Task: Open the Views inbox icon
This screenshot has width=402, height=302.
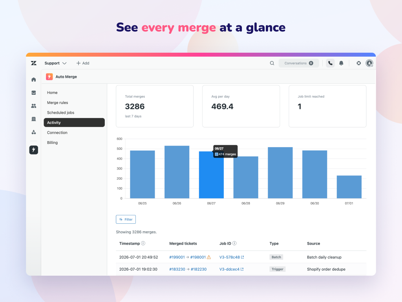Action: [34, 93]
